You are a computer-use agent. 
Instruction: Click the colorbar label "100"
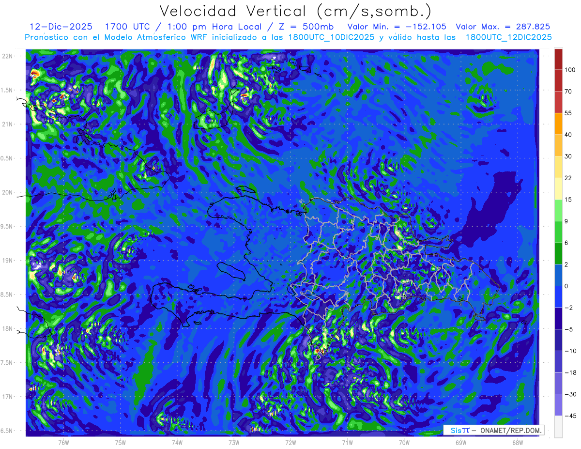pos(570,70)
